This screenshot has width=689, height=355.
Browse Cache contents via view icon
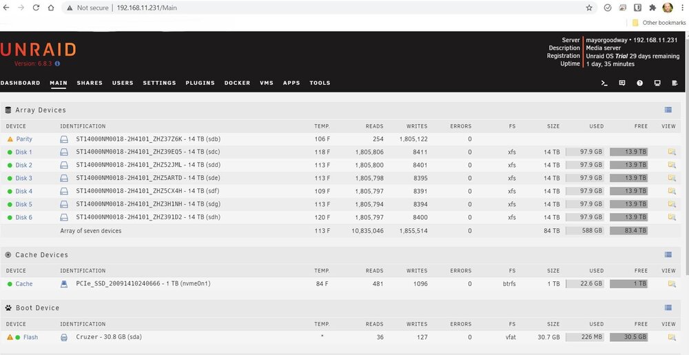pyautogui.click(x=671, y=284)
